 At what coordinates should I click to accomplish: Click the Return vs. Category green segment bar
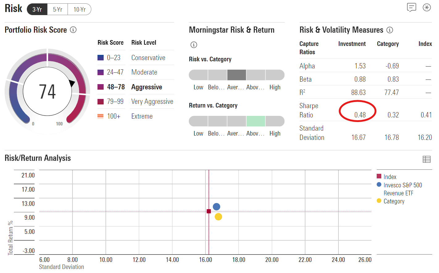(256, 121)
